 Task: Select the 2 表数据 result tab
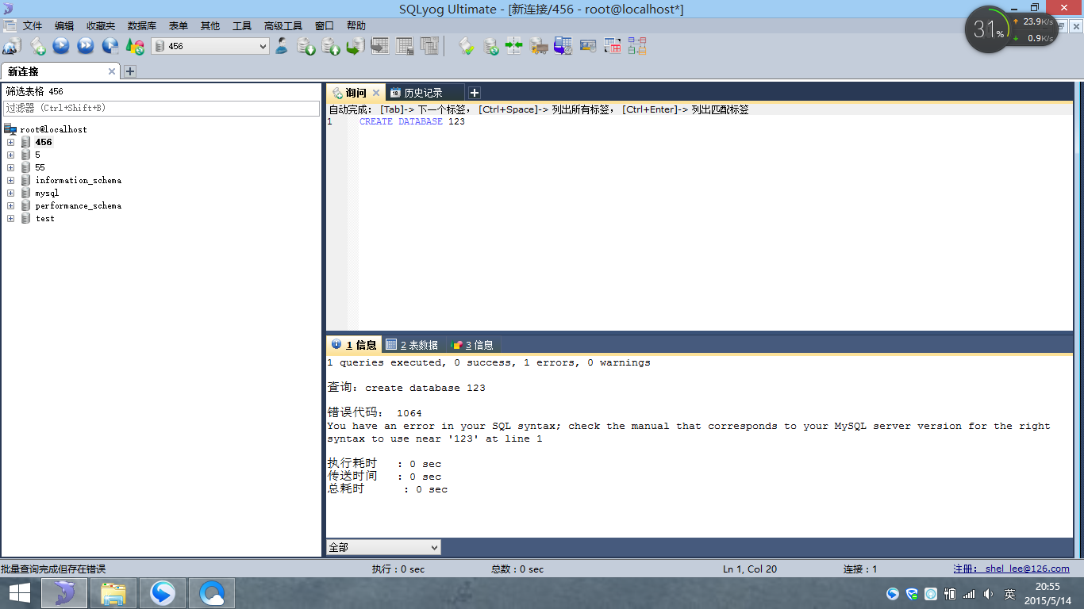(413, 345)
